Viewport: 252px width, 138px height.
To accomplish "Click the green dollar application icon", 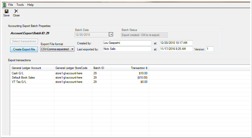I will coord(4,5).
